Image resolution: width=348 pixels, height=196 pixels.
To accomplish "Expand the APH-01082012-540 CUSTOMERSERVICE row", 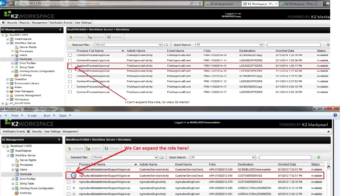I will pos(74,176).
